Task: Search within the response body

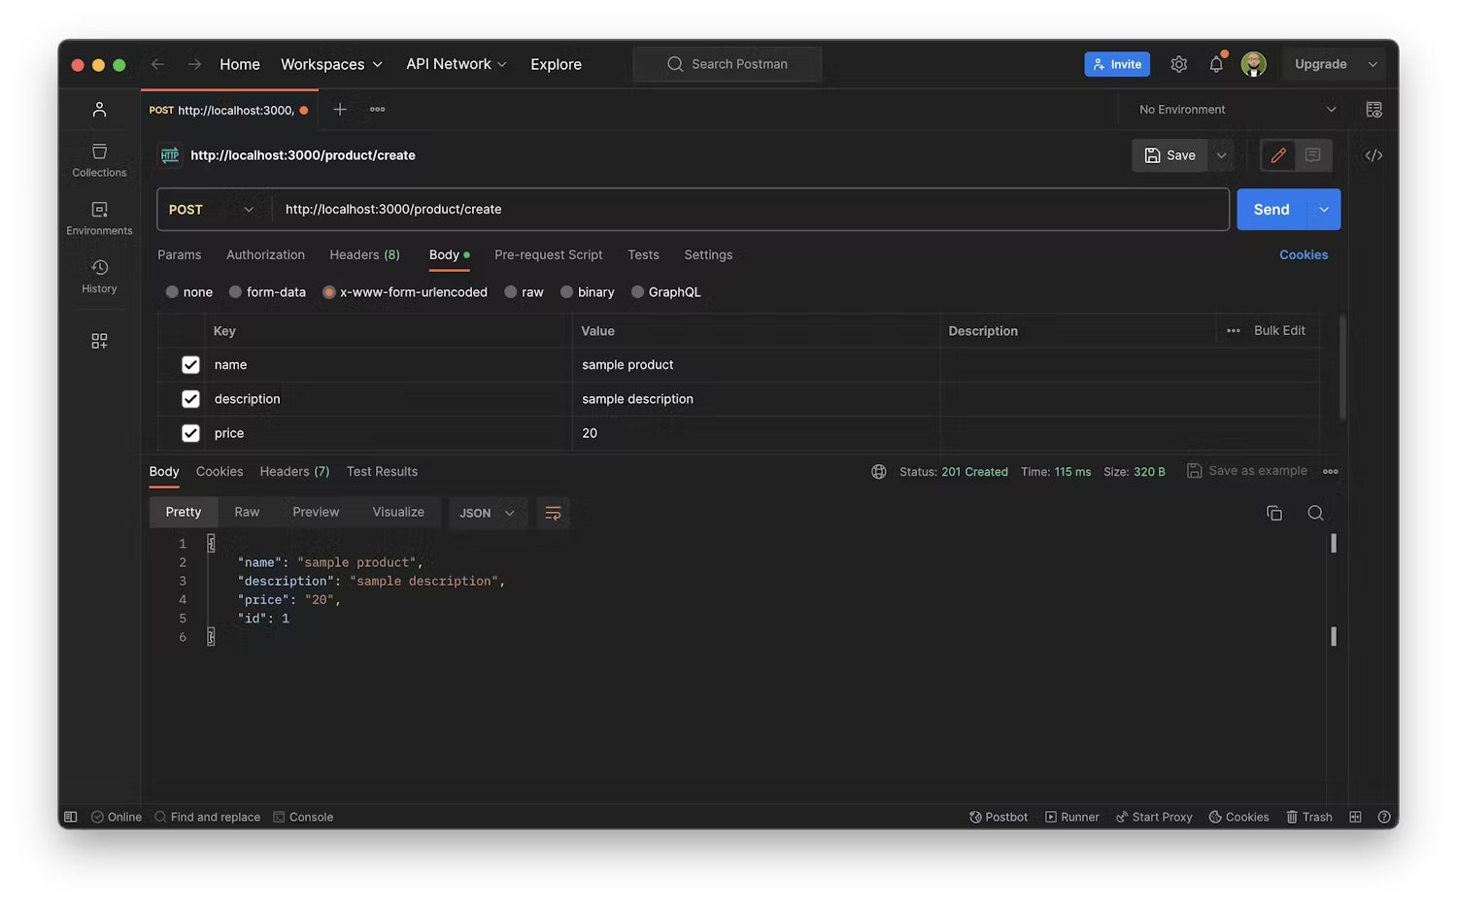Action: point(1315,513)
